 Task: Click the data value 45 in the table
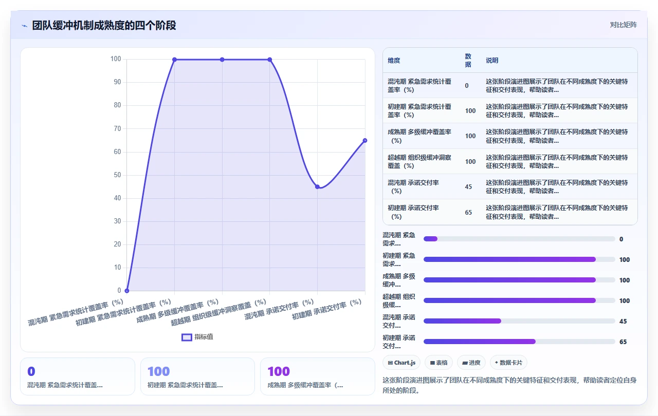[468, 187]
